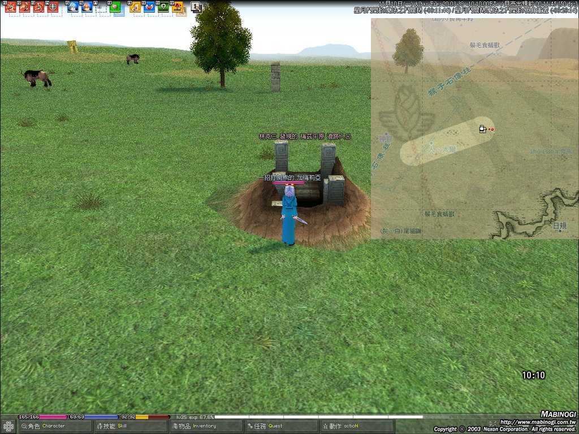Switch hotkey set with the number 1 icon
Screen dimensions: 579x434
click(x=196, y=7)
